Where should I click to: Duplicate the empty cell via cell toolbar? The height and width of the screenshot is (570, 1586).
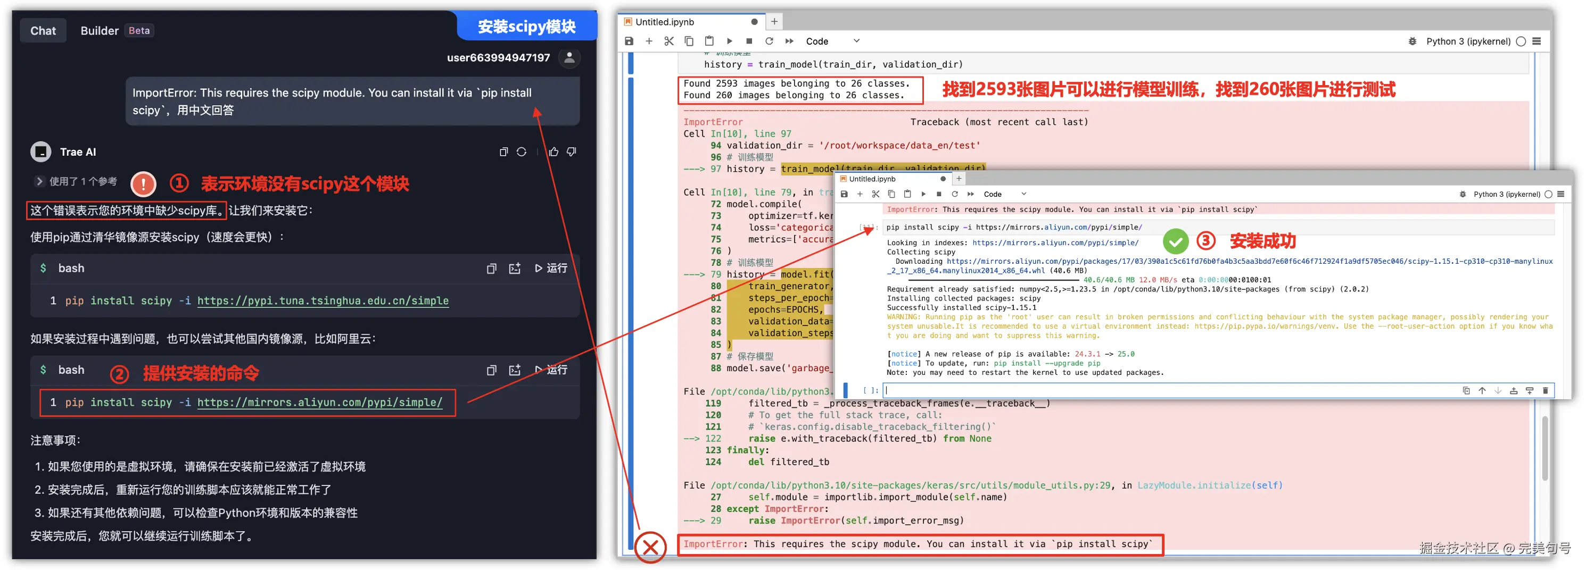(1466, 390)
